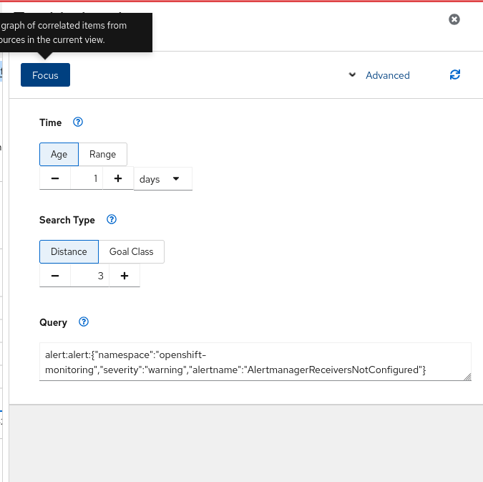Screen dimensions: 483x482
Task: Collapse the Advanced section chevron
Action: pos(352,74)
